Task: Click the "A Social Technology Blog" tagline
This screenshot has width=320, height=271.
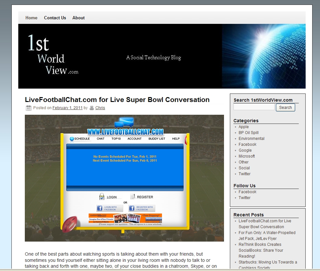Action: [154, 58]
